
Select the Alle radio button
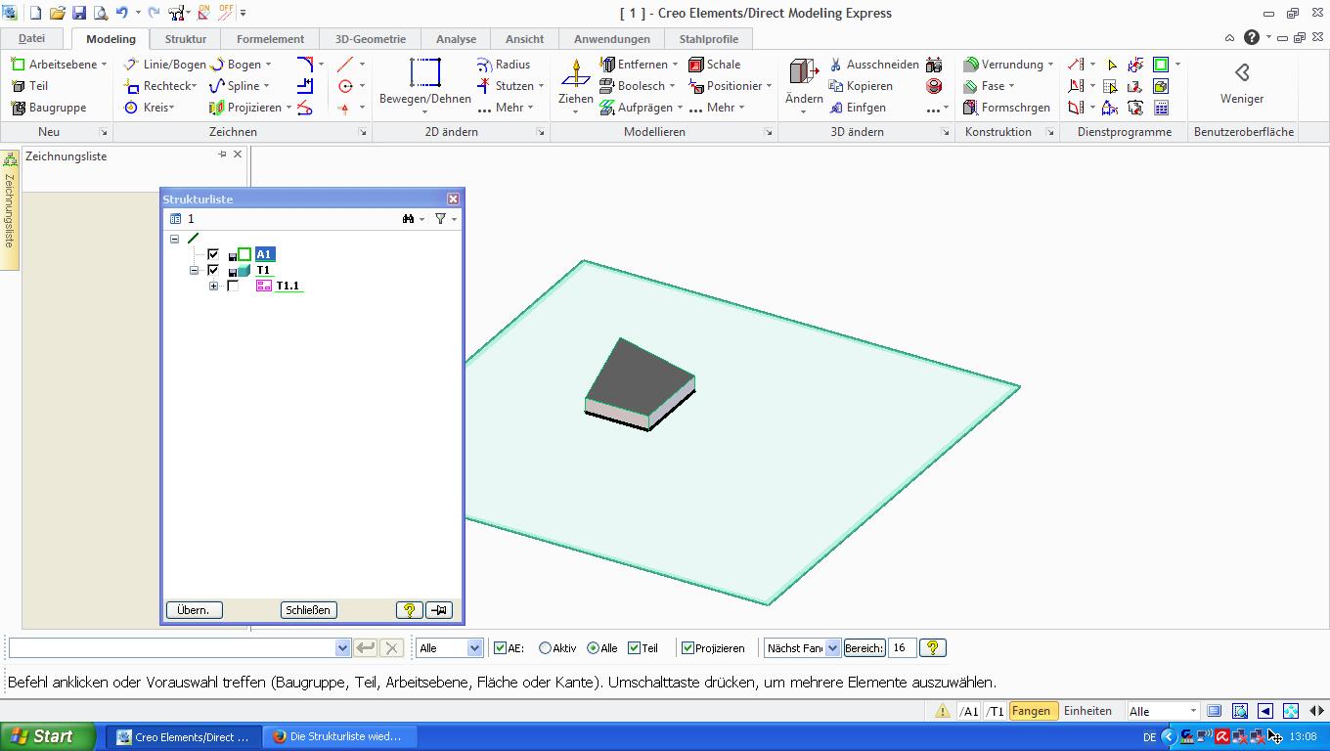click(x=593, y=648)
